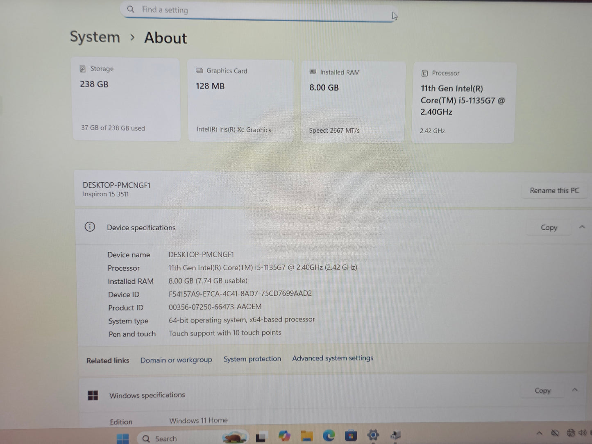Click the taskbar icon right of Settings
Viewport: 592px width, 444px height.
pyautogui.click(x=395, y=435)
